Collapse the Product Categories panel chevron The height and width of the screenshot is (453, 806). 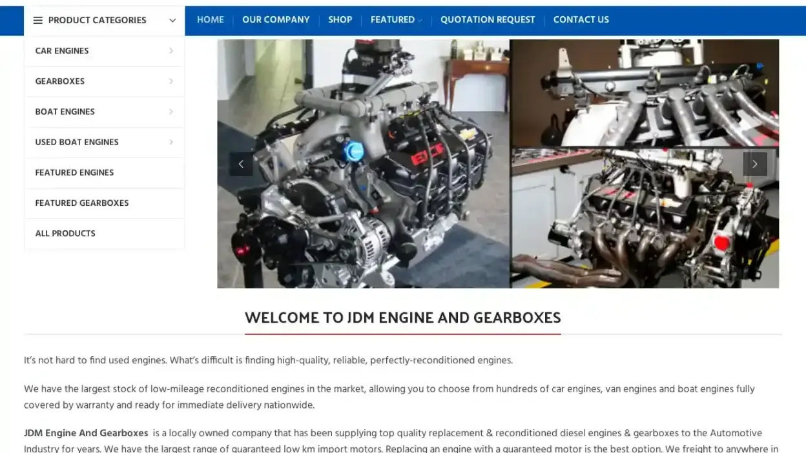(172, 20)
